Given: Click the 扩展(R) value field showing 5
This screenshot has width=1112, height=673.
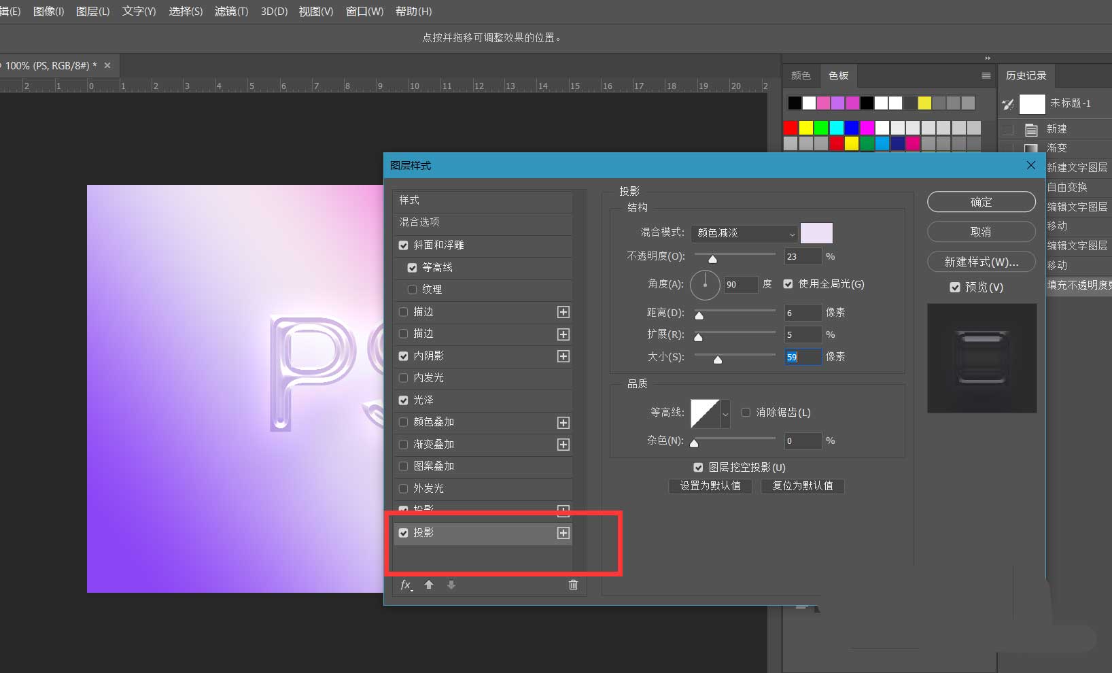Looking at the screenshot, I should pyautogui.click(x=803, y=334).
